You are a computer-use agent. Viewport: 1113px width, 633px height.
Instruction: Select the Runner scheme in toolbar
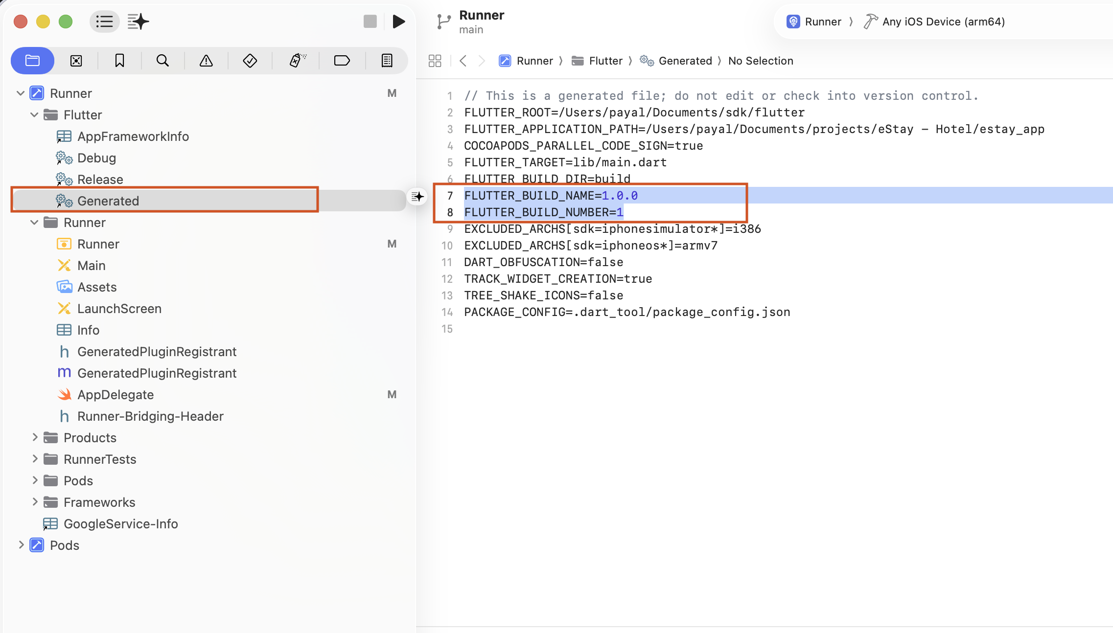pos(814,22)
